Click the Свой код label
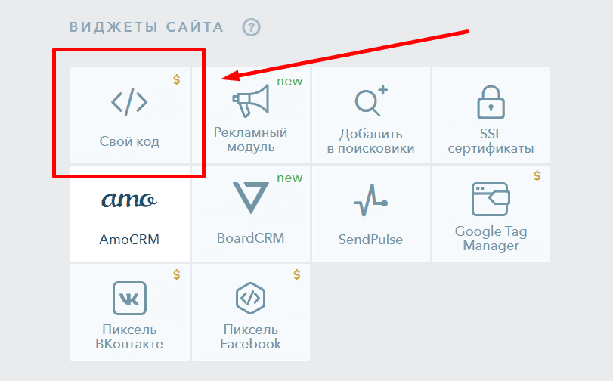This screenshot has height=381, width=613. tap(129, 141)
